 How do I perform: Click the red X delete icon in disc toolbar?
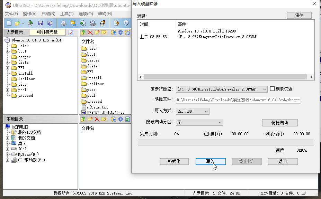tap(90, 32)
